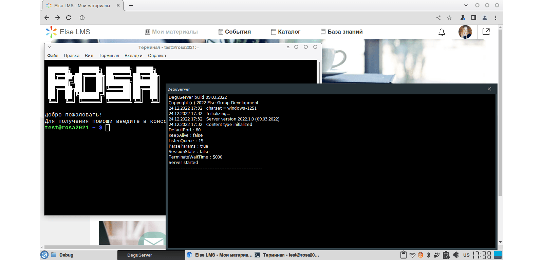Open terminal Терминал menu
Viewport: 543px width, 260px height.
coord(109,56)
